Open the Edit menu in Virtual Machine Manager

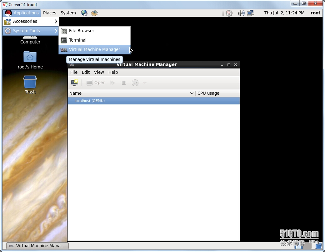pos(86,72)
